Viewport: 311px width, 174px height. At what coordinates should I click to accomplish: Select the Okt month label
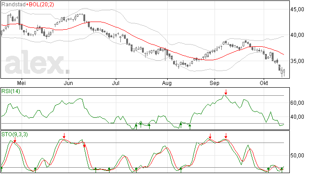pyautogui.click(x=264, y=83)
